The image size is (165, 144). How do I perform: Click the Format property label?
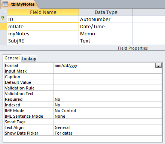point(12,65)
